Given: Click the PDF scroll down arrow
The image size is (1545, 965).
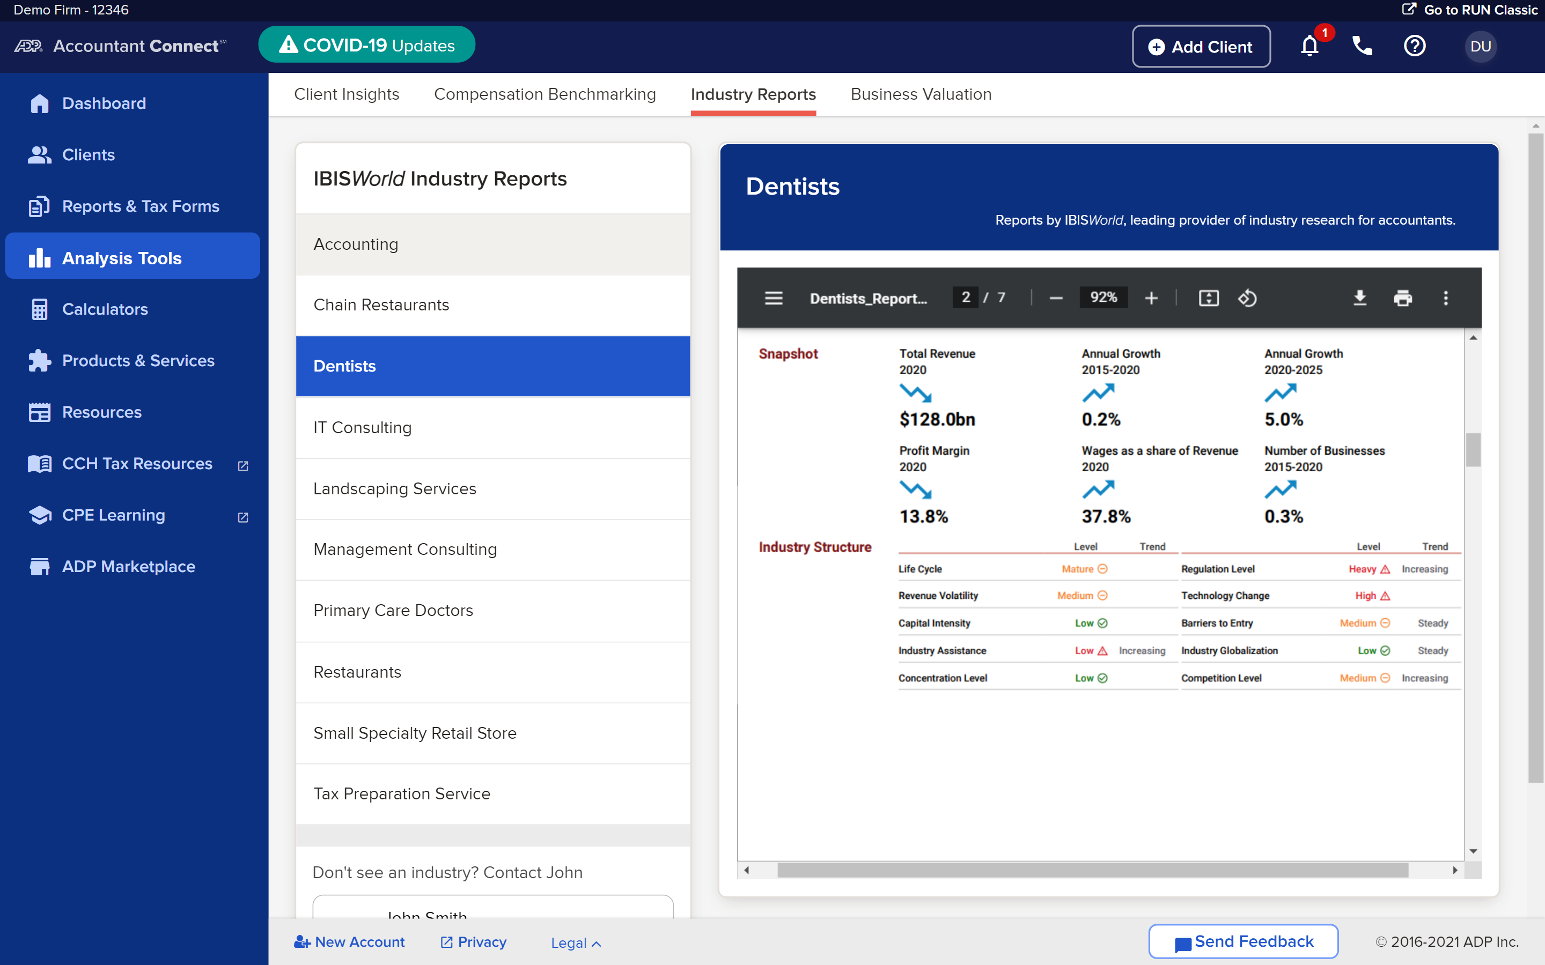Looking at the screenshot, I should coord(1473,851).
